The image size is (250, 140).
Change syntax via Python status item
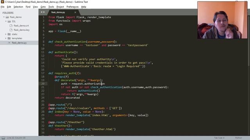239,138
